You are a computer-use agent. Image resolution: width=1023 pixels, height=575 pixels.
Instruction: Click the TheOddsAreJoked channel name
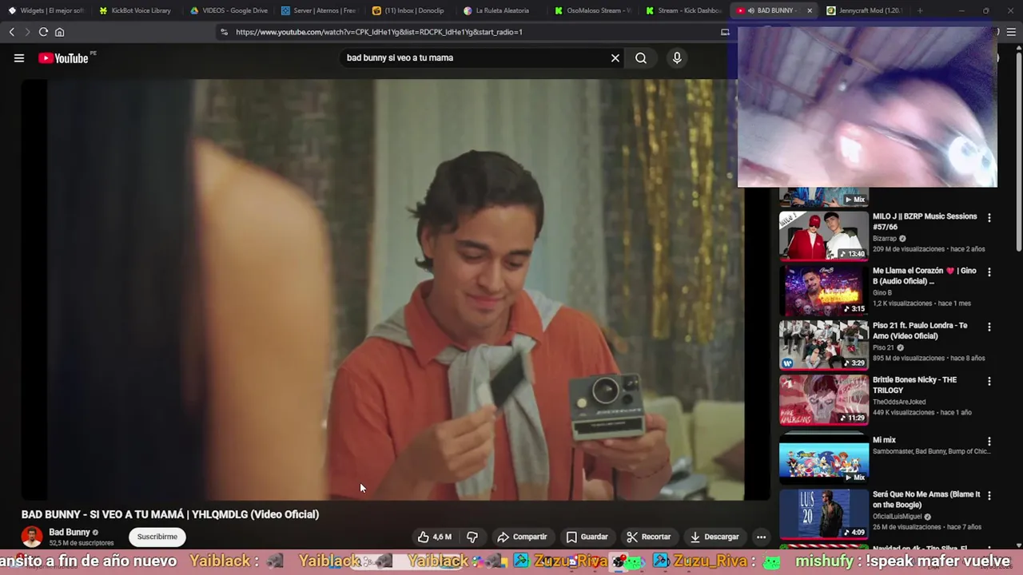pos(899,402)
